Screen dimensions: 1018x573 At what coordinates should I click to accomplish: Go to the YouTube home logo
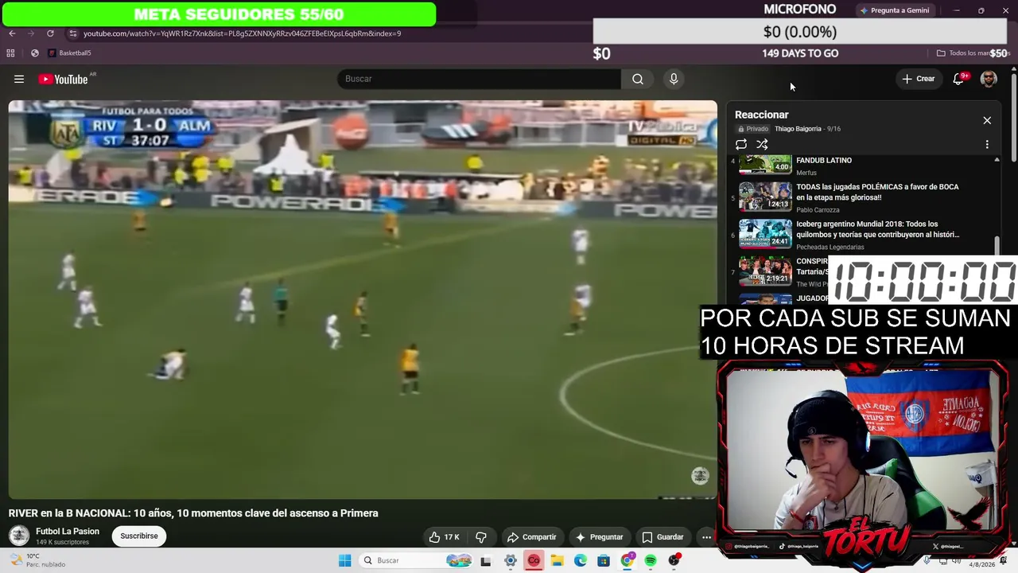coord(63,79)
